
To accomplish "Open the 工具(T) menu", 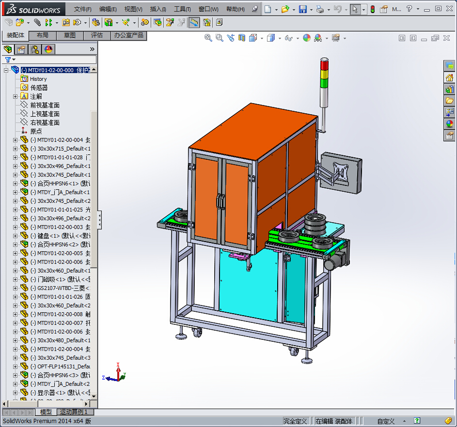I will [x=182, y=9].
